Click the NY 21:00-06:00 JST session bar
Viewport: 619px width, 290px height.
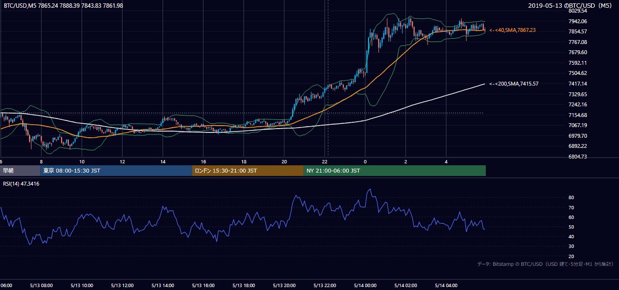(395, 171)
